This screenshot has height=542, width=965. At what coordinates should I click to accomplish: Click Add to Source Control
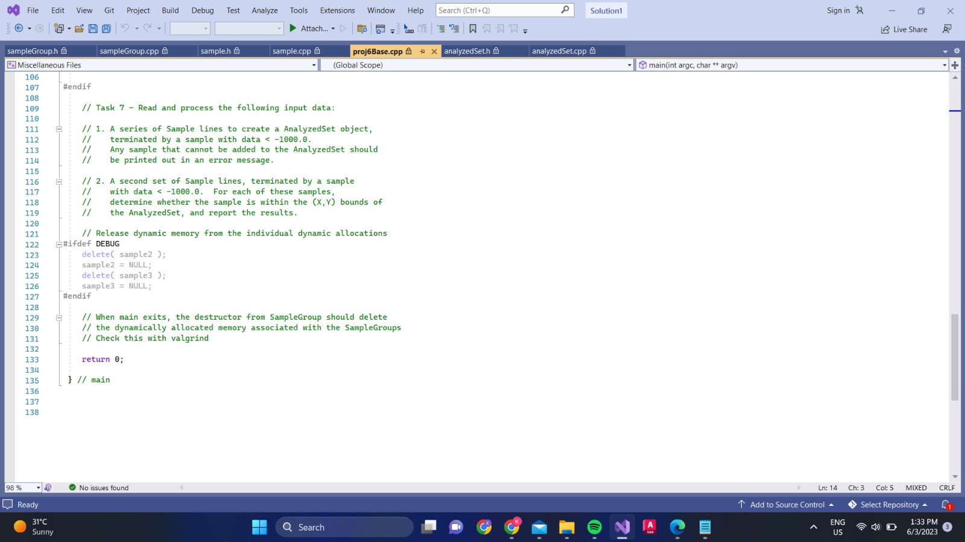click(x=786, y=505)
